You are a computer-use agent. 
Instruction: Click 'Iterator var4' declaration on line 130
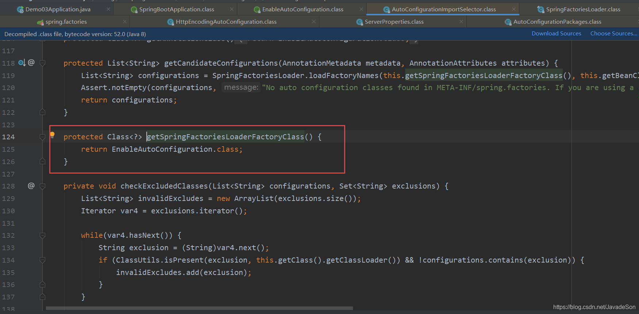[x=109, y=211]
